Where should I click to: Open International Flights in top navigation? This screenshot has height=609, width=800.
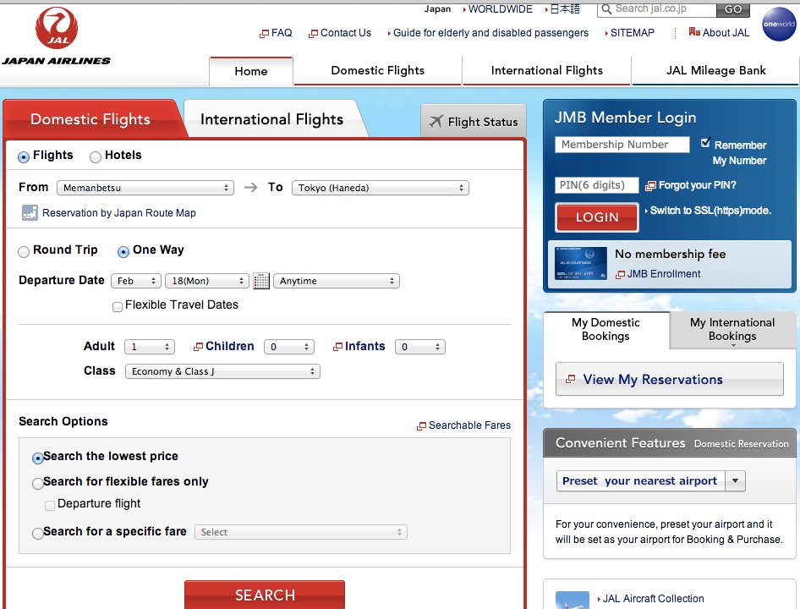point(547,70)
